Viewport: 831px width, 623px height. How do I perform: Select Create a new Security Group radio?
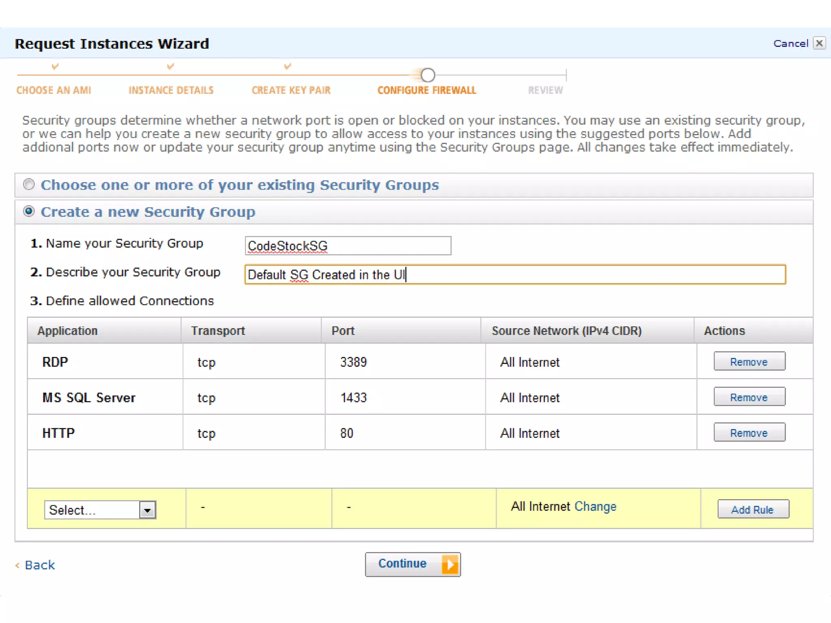coord(29,211)
